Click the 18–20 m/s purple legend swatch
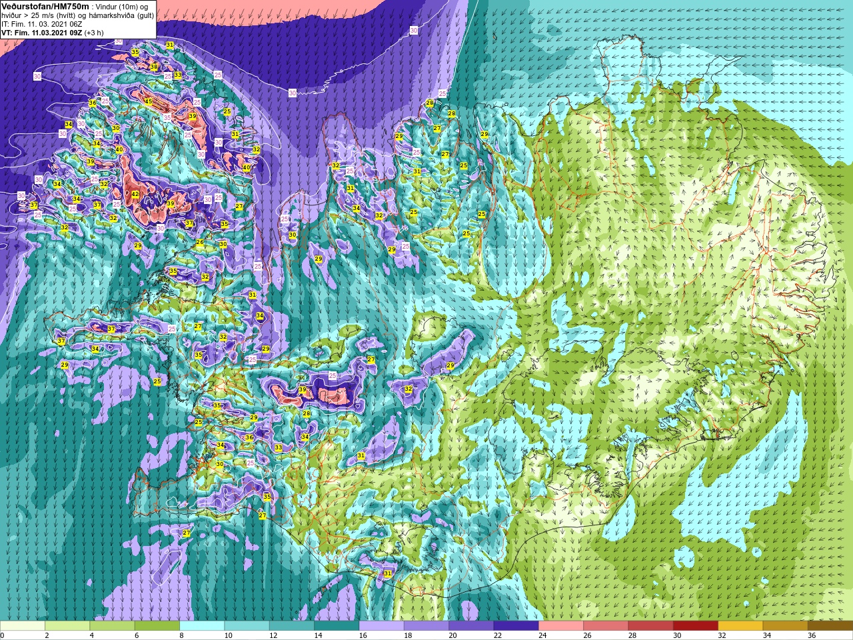The image size is (853, 640). [426, 626]
